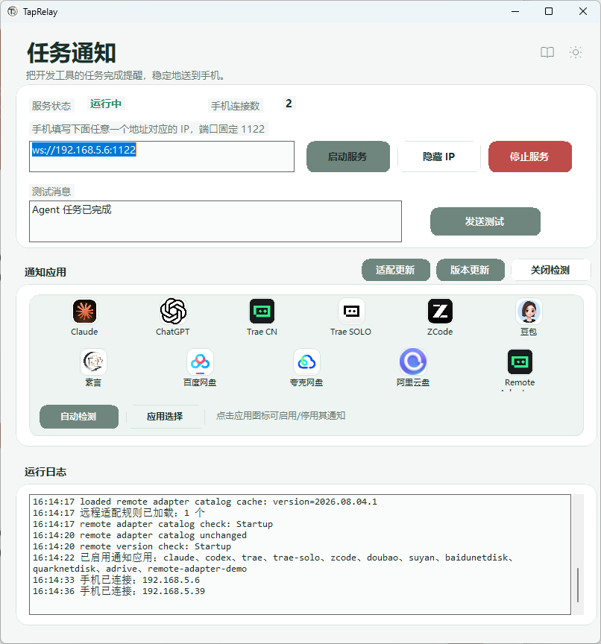Click the Trae SOLO icon

point(351,311)
